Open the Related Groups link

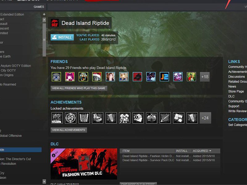(237, 81)
